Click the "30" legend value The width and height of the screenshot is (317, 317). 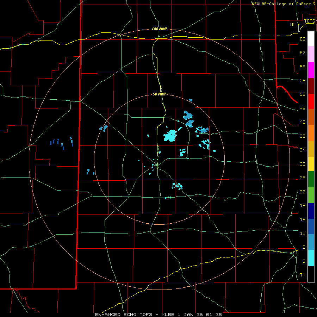pyautogui.click(x=303, y=164)
